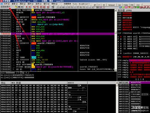
Task: Click the Close program X icon
Action: tap(22, 7)
